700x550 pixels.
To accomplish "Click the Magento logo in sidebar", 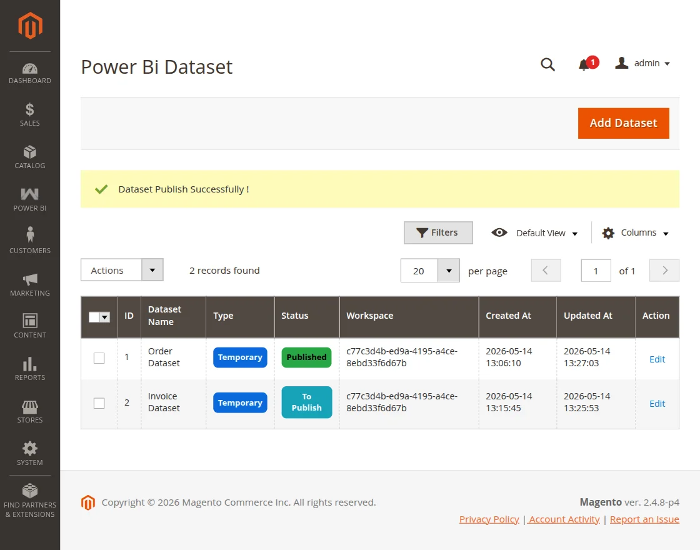I will click(x=30, y=26).
